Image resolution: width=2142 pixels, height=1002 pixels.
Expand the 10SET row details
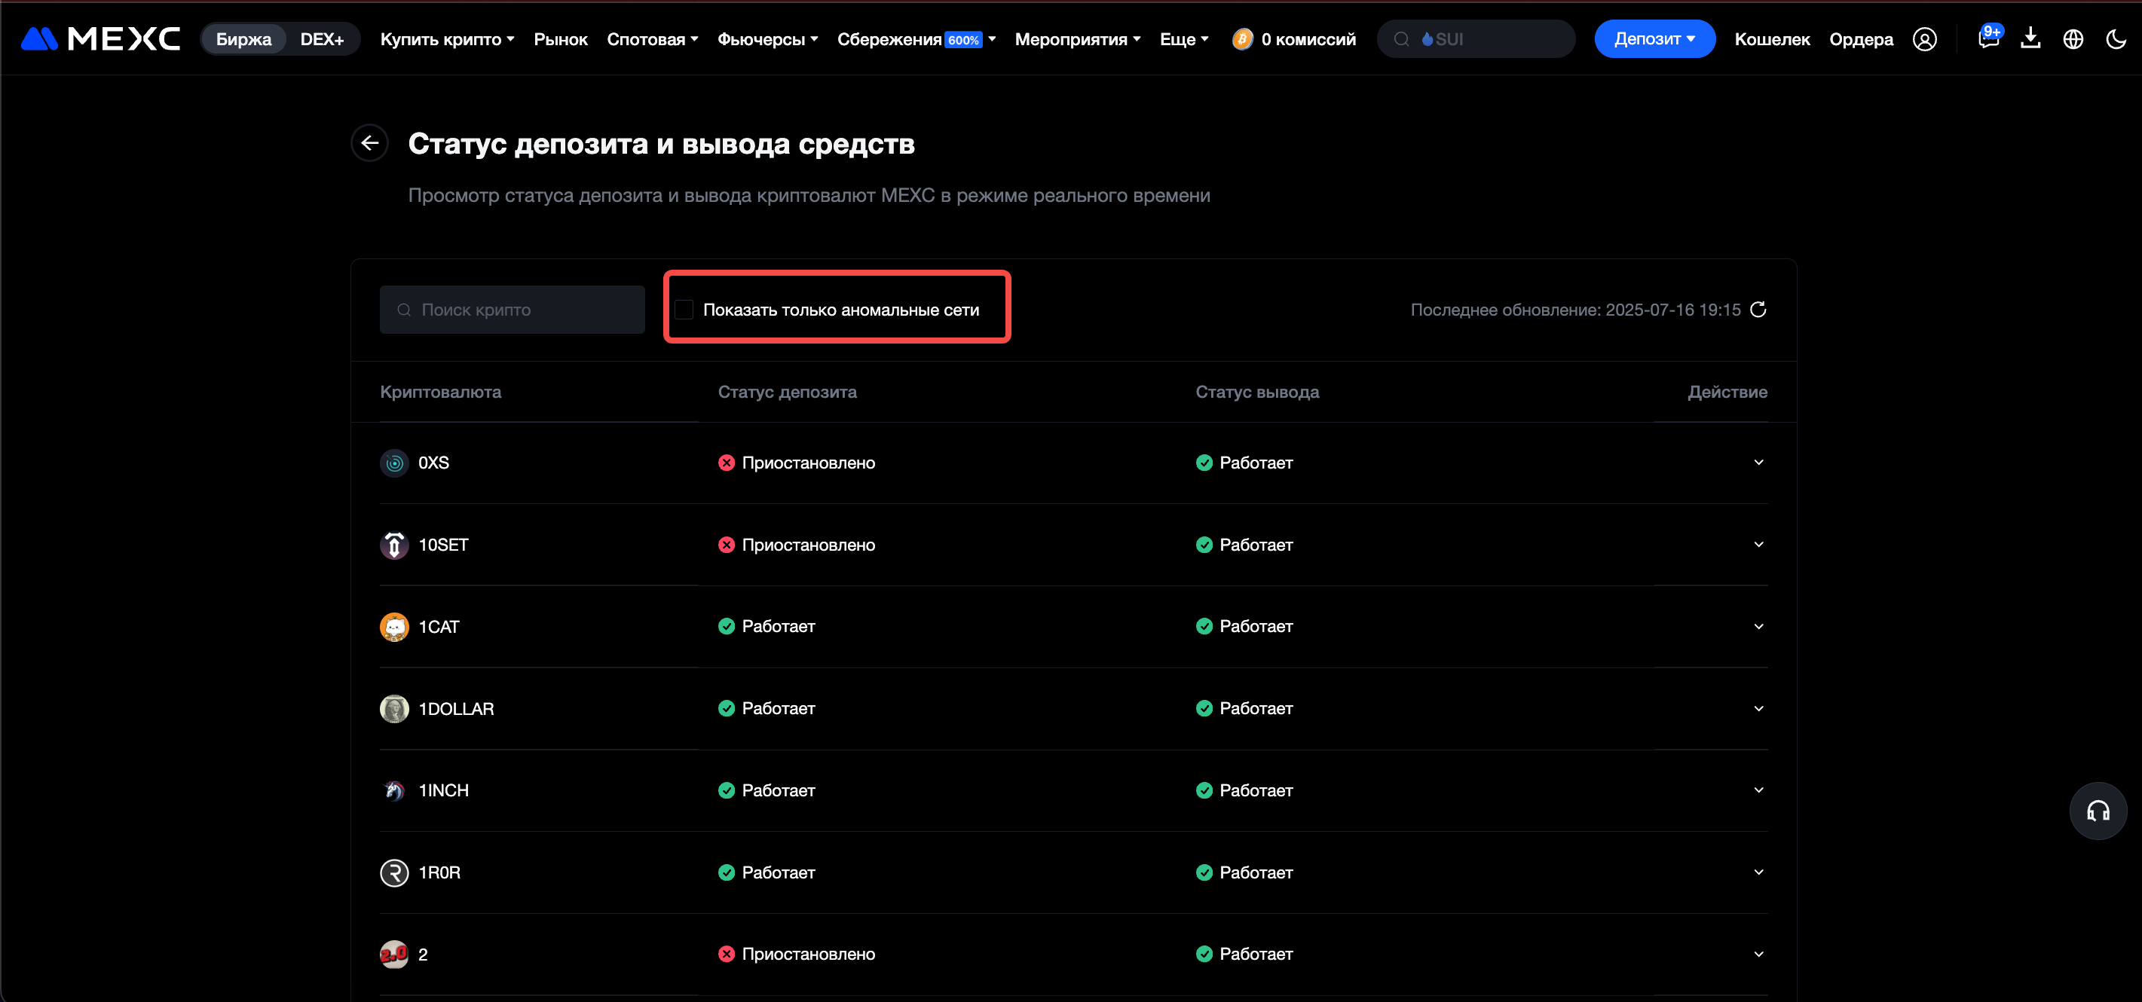pos(1758,545)
